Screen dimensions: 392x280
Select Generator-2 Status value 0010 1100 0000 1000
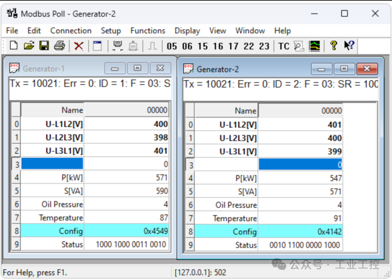click(301, 245)
